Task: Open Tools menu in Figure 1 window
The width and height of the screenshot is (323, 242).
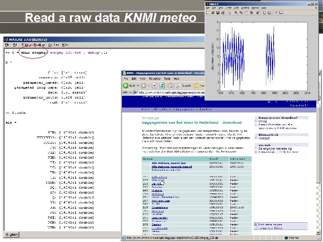Action: [x=236, y=8]
